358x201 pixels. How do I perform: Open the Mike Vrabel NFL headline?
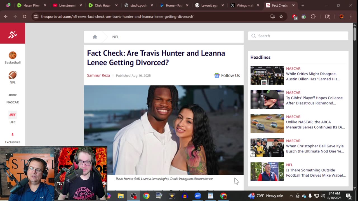[x=316, y=173]
